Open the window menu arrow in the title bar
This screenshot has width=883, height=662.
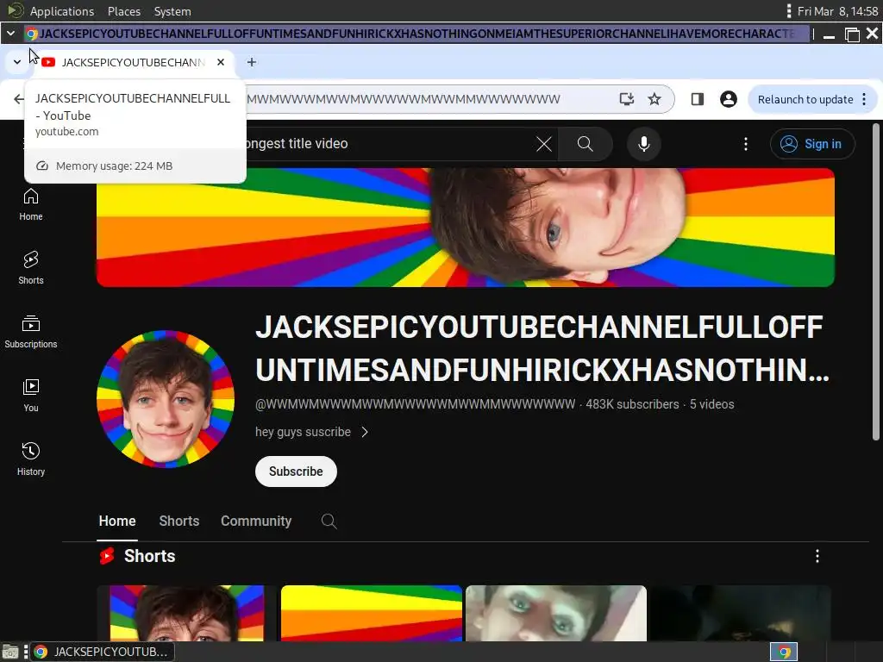10,34
